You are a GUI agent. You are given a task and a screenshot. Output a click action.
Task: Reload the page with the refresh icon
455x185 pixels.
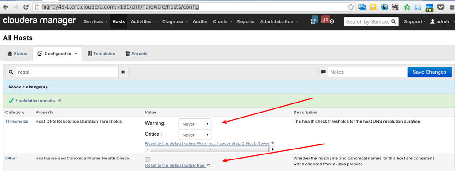coord(26,7)
